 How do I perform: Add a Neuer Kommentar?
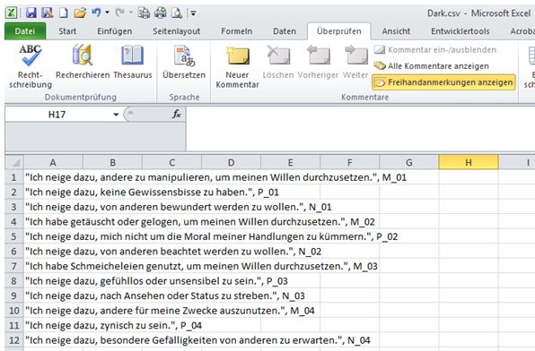[x=237, y=66]
